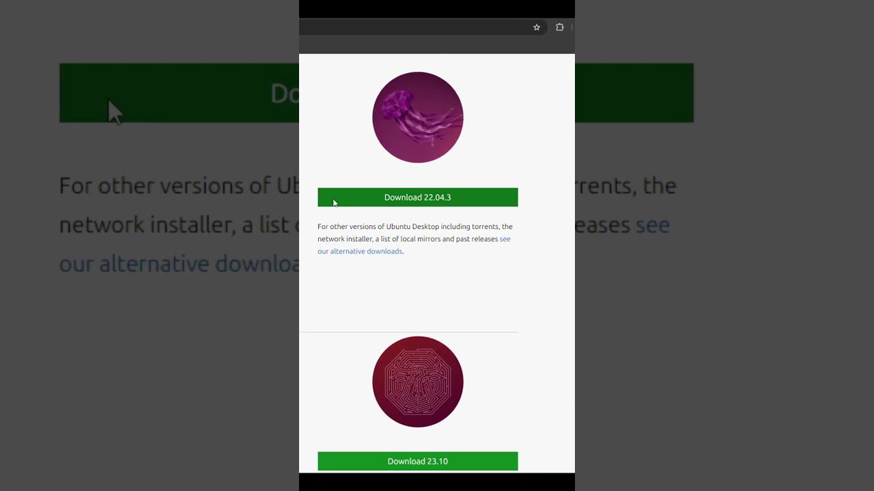This screenshot has width=874, height=491.
Task: Click blurred 'our alternative downloa' background link
Action: pos(179,264)
